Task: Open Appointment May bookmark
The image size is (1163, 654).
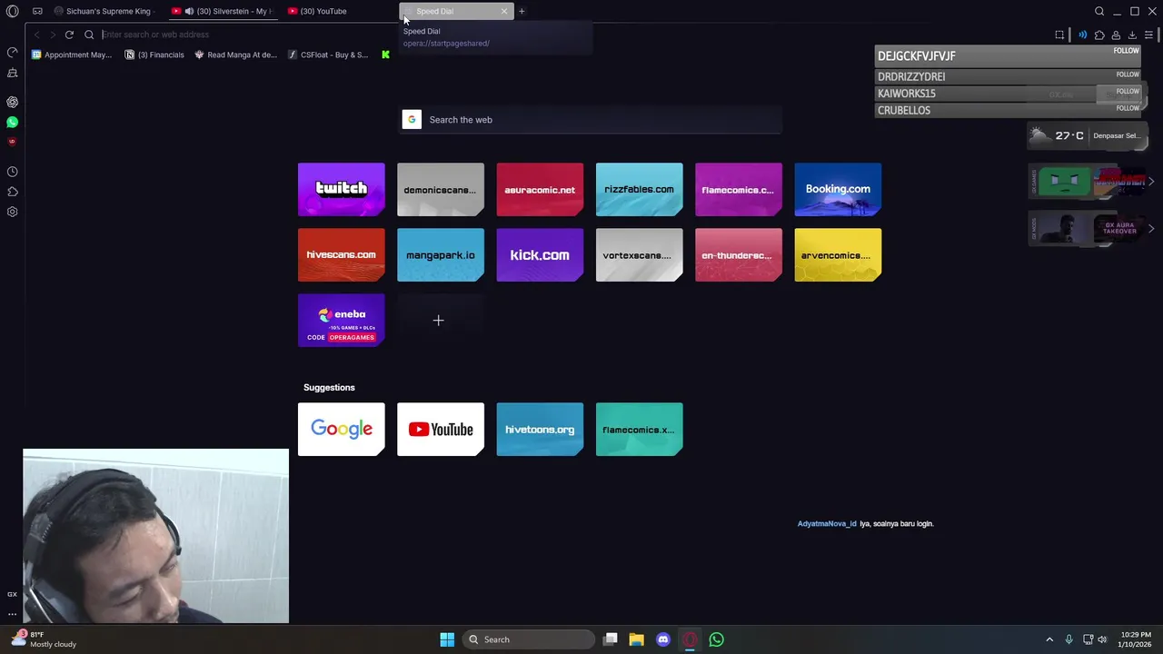Action: coord(72,54)
